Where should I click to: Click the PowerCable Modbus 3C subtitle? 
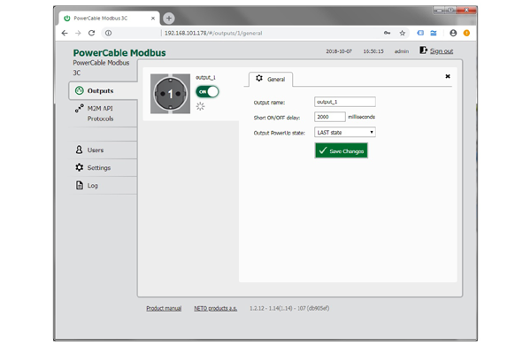coord(101,68)
